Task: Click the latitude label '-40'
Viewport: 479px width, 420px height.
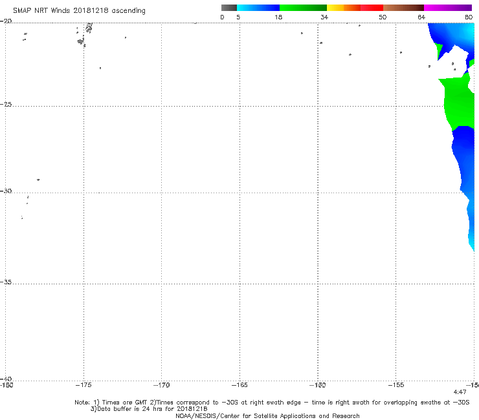Action: 6,379
